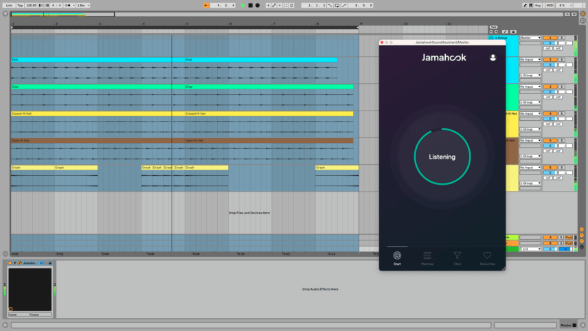Click the Jamahook device fold triangle icon
The height and width of the screenshot is (331, 588).
(x=15, y=263)
